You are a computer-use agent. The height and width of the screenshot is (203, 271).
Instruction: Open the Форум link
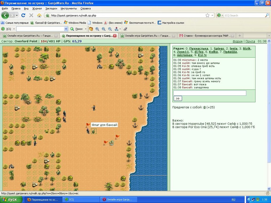click(237, 41)
